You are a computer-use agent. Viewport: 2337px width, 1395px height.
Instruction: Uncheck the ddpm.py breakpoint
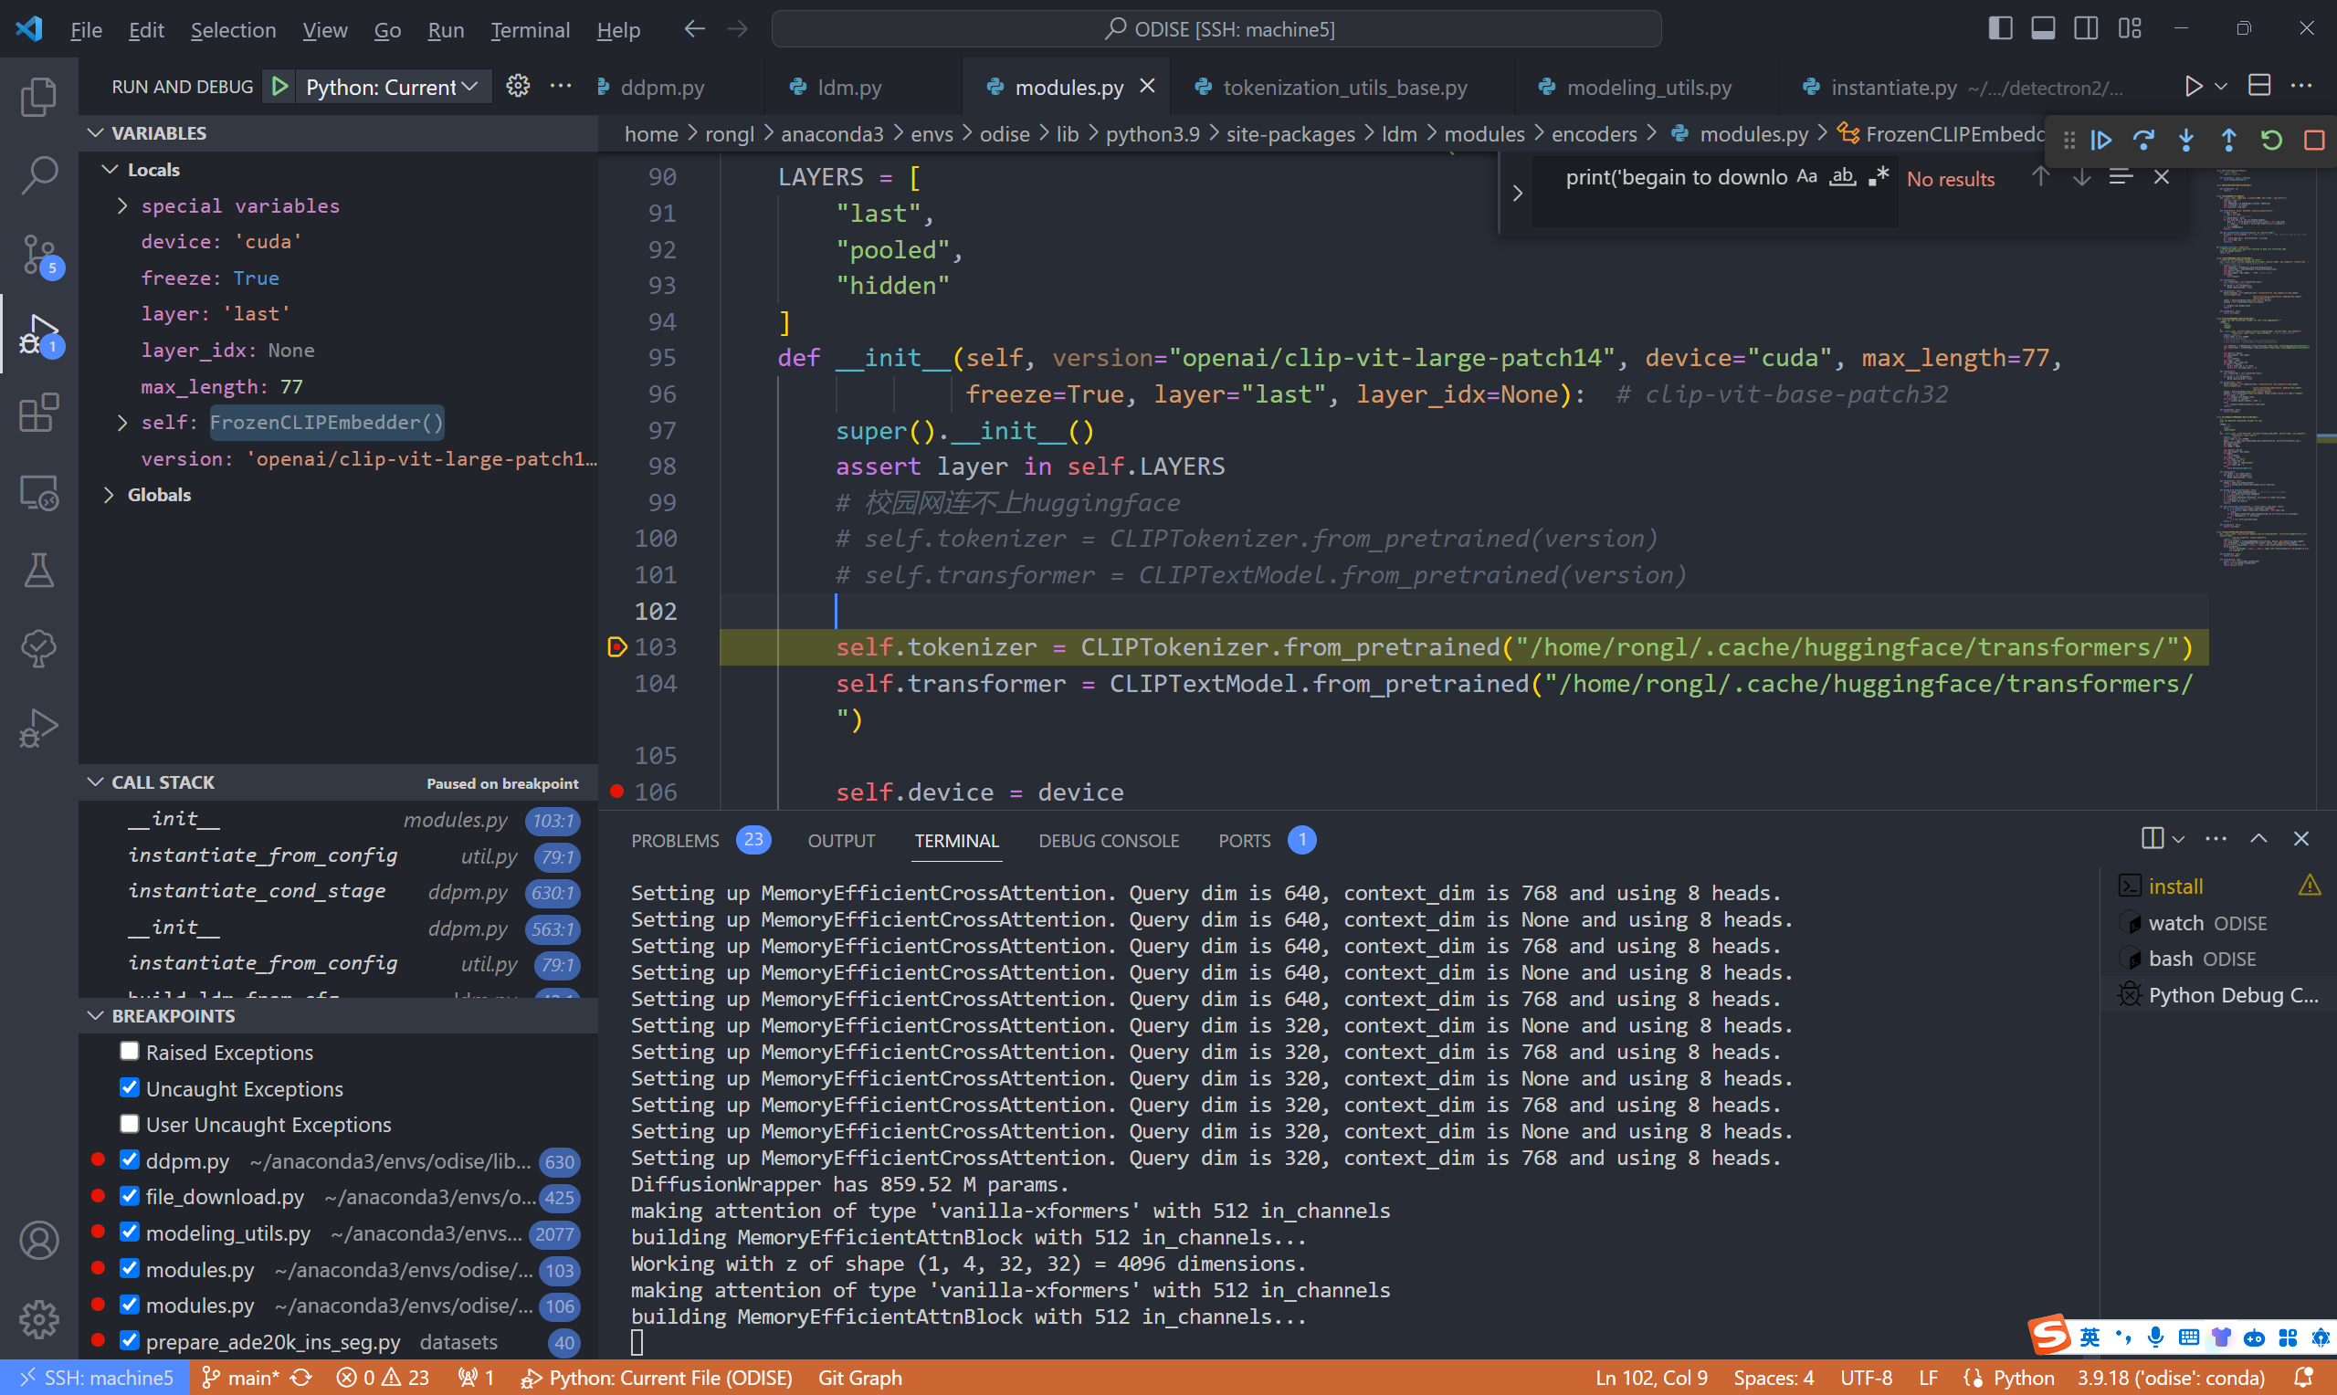pyautogui.click(x=130, y=1160)
